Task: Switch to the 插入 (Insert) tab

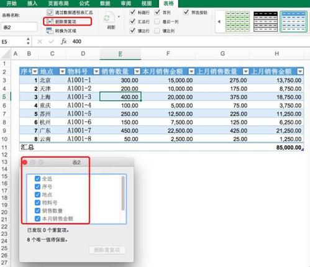Action: tap(32, 3)
